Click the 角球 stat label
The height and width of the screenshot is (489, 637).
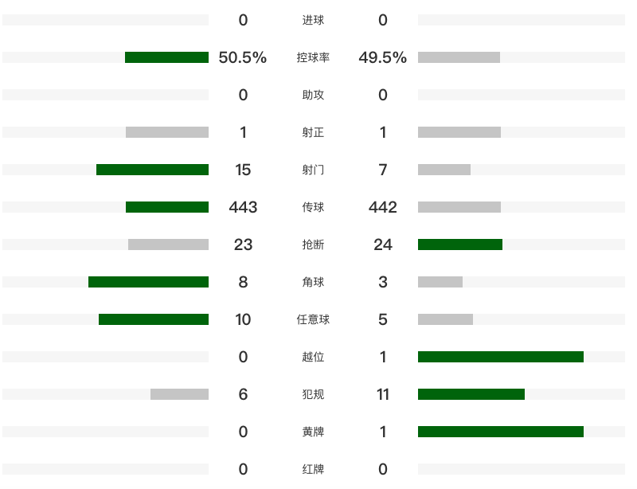click(x=313, y=282)
